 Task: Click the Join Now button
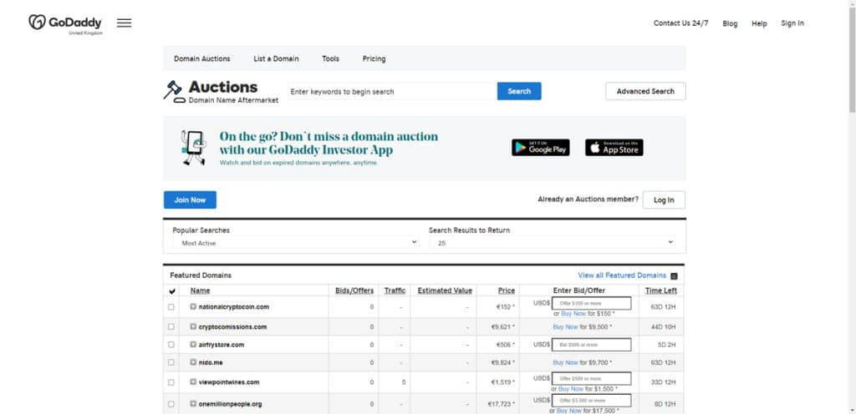coord(190,200)
